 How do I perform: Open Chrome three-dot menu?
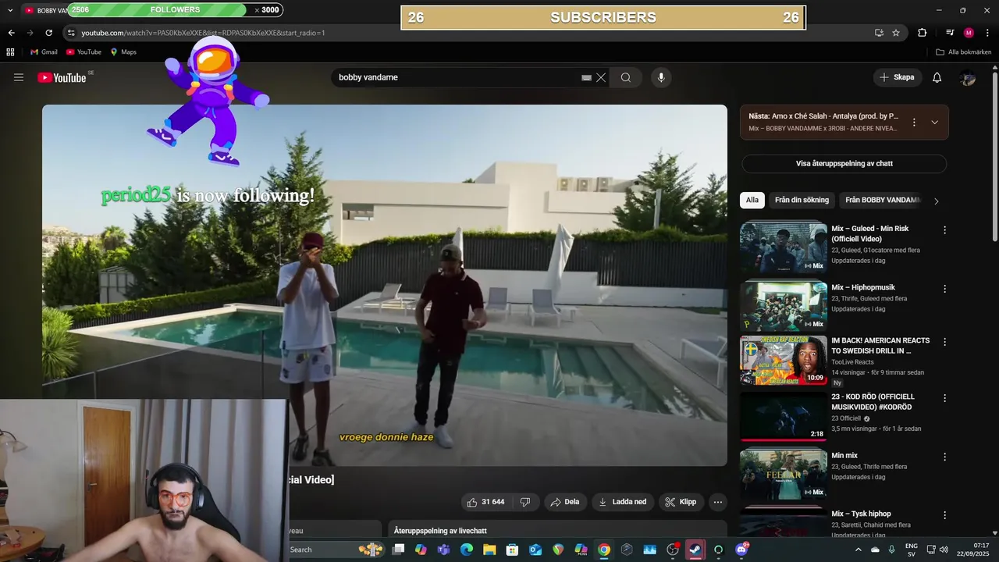[987, 33]
